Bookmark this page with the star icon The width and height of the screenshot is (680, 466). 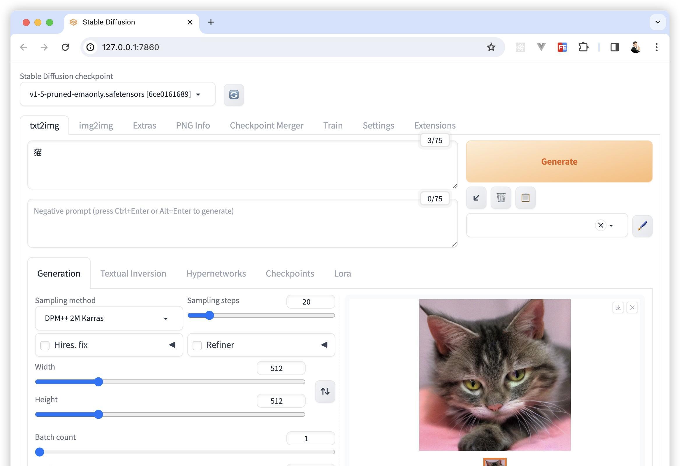point(491,47)
